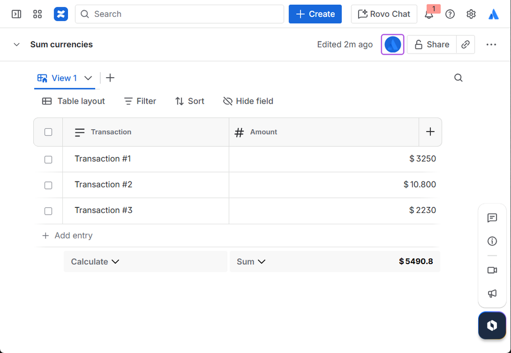Select the Transaction #1 row checkbox

(x=48, y=159)
